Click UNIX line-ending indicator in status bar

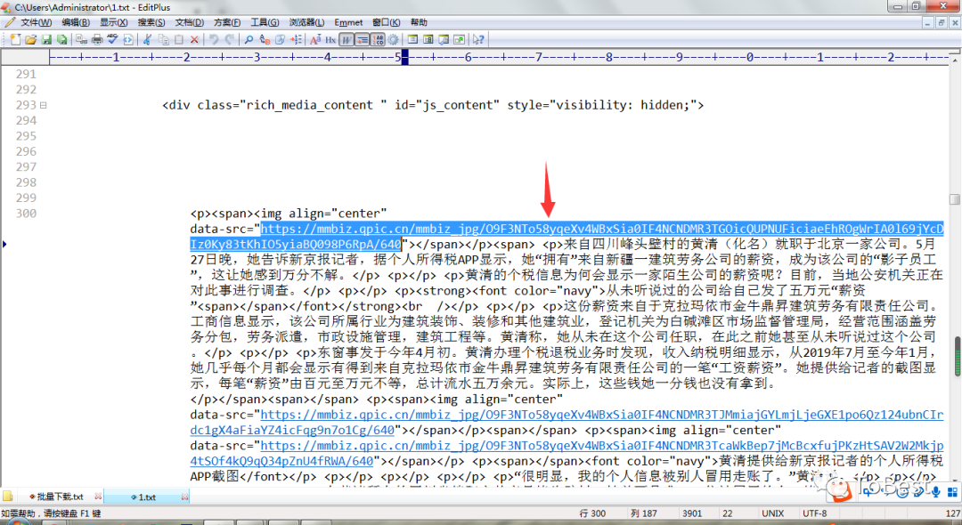pos(772,513)
